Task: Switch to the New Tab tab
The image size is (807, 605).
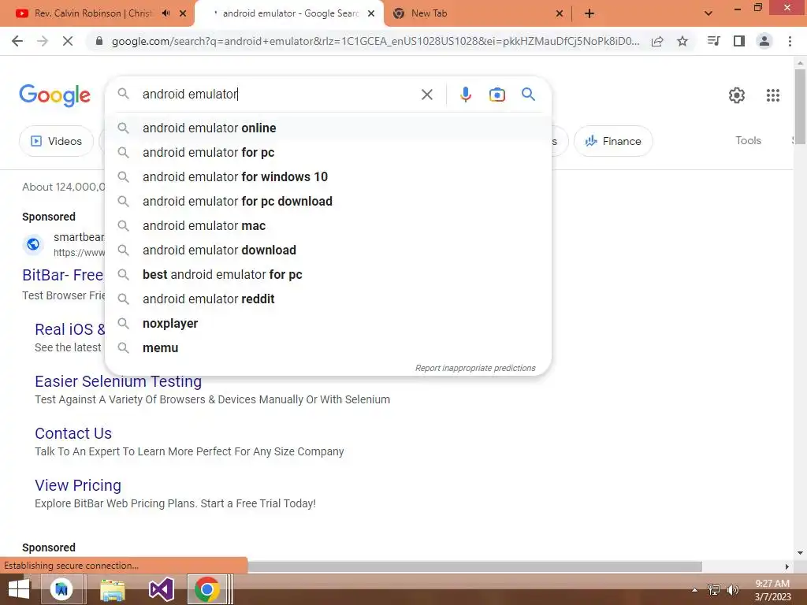Action: tap(429, 13)
